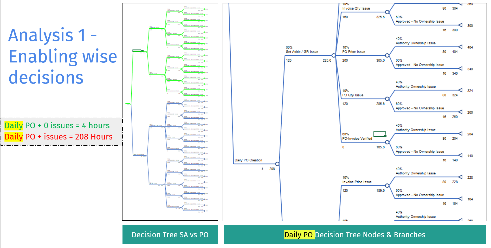The width and height of the screenshot is (491, 248).
Task: Click the 'PO Price Issue' branch label
Action: pos(354,52)
